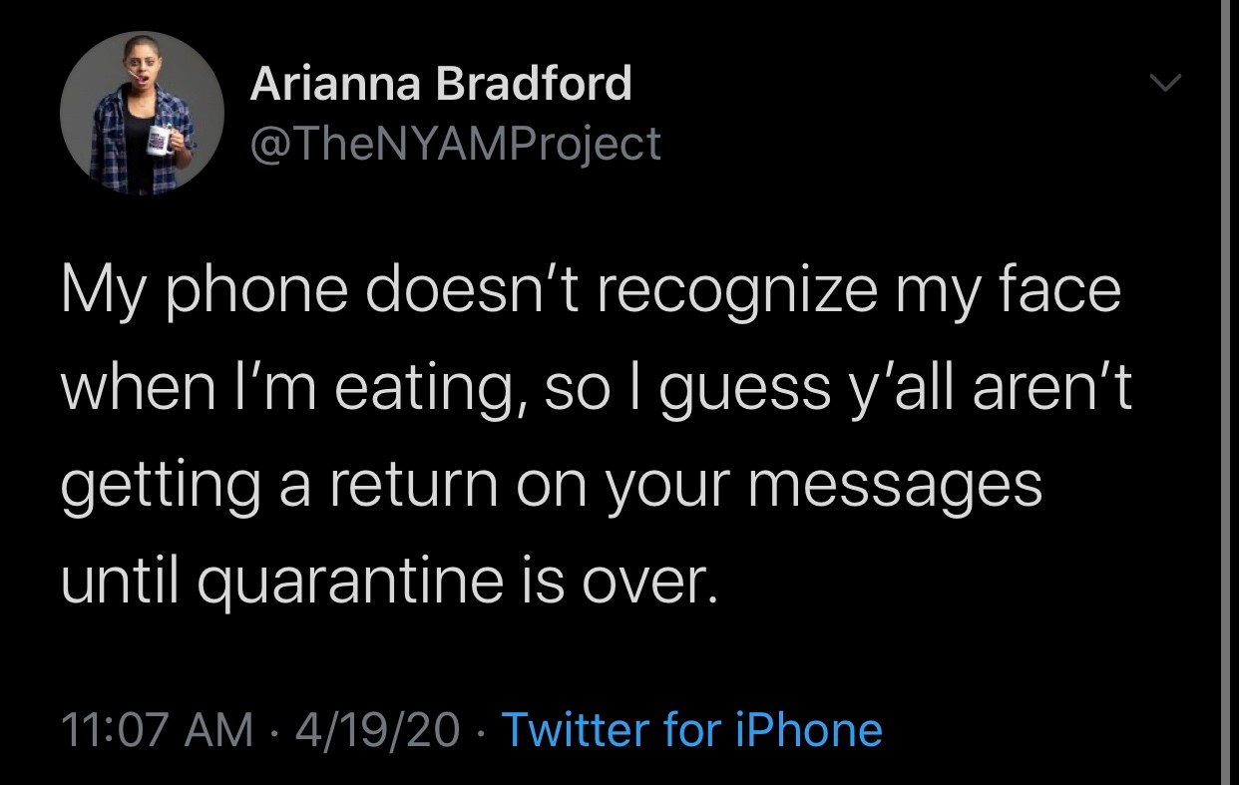Click the 11:07 AM timestamp
Image resolution: width=1239 pixels, height=785 pixels.
pos(158,729)
